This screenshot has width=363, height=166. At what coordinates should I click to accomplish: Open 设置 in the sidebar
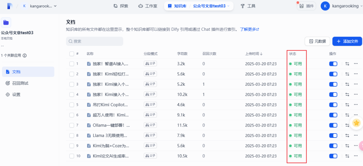(28, 94)
